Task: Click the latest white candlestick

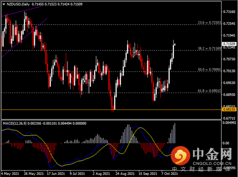Action: pyautogui.click(x=175, y=44)
